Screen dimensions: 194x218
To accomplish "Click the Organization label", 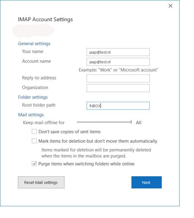I will [35, 87].
